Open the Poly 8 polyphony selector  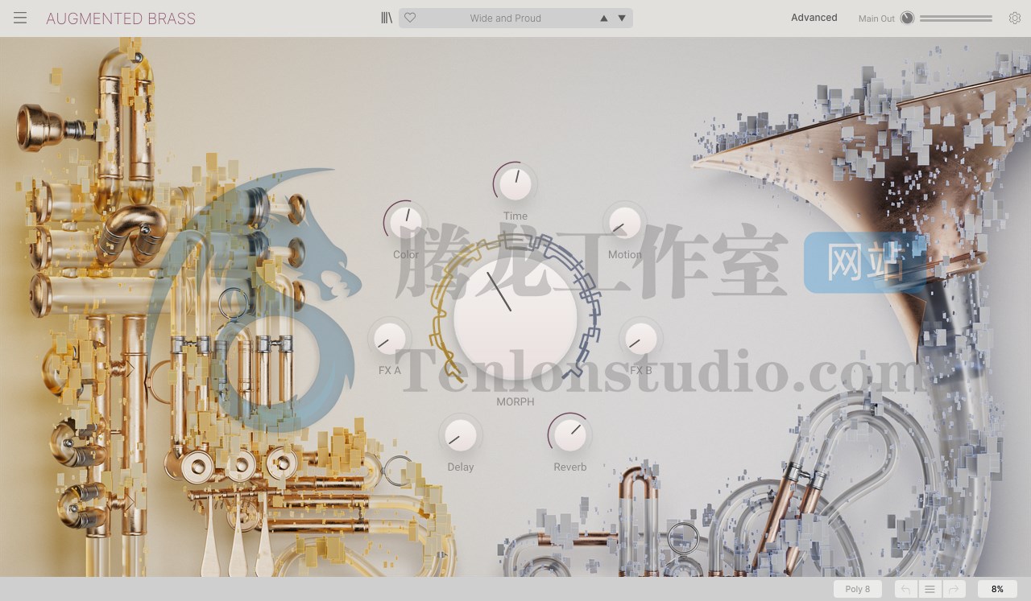coord(858,589)
